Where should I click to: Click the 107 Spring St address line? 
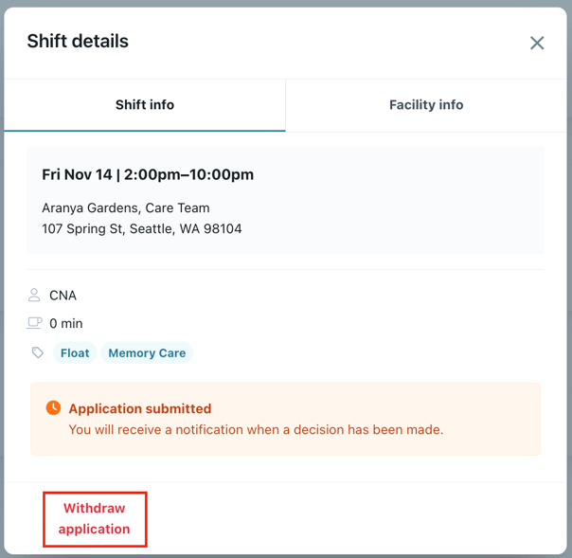(141, 228)
